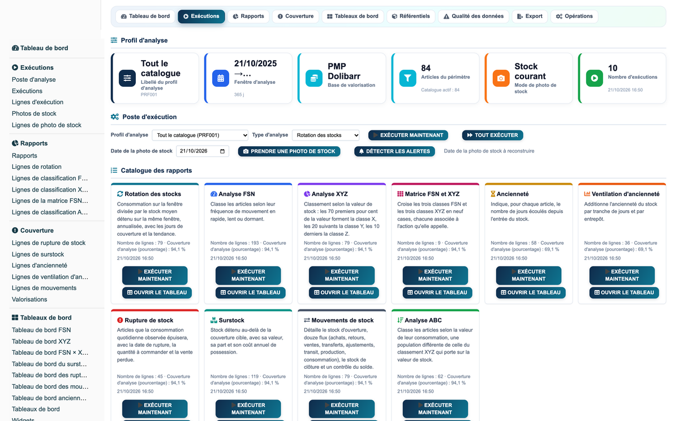
Task: Open the Qualité des données tab
Action: [x=474, y=16]
